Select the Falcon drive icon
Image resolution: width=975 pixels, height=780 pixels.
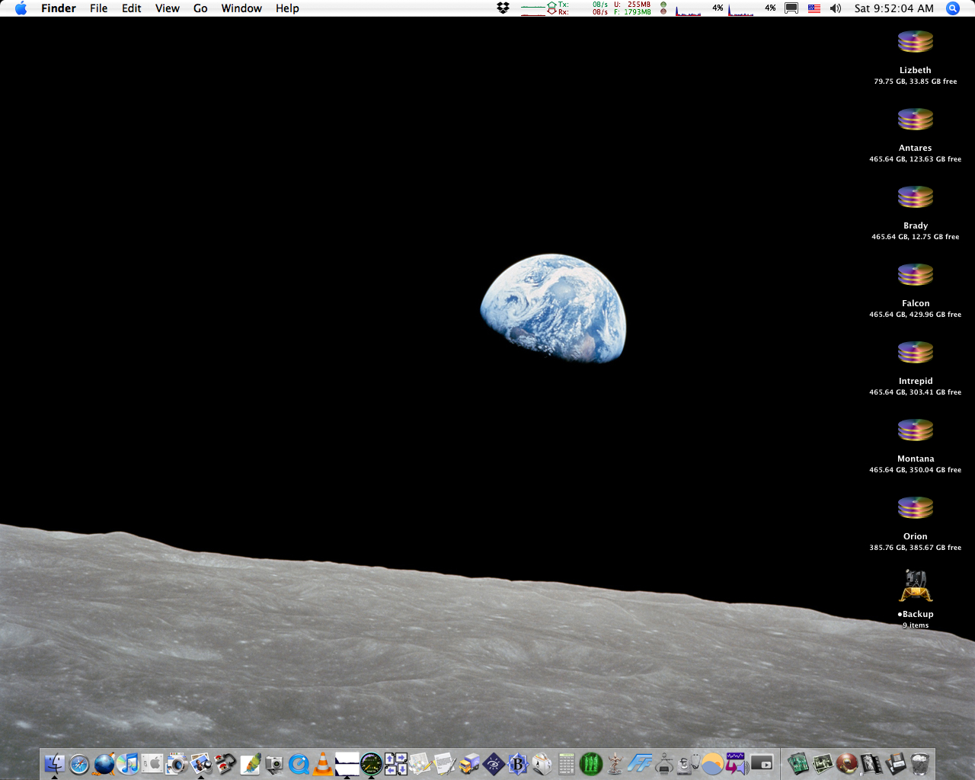(x=916, y=275)
